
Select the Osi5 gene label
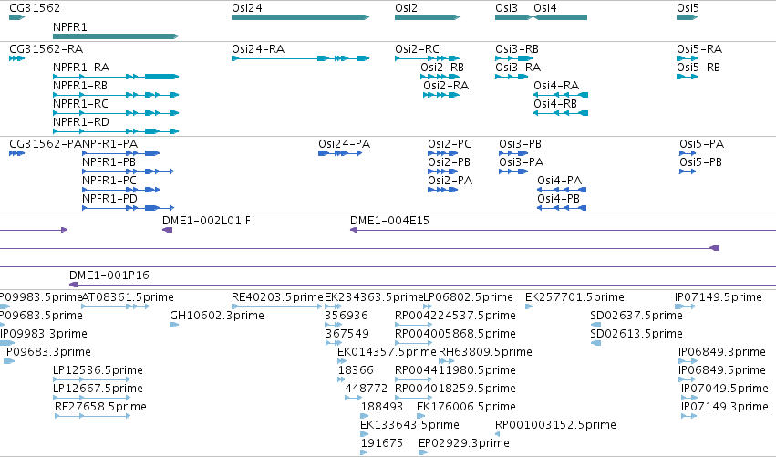click(x=688, y=8)
